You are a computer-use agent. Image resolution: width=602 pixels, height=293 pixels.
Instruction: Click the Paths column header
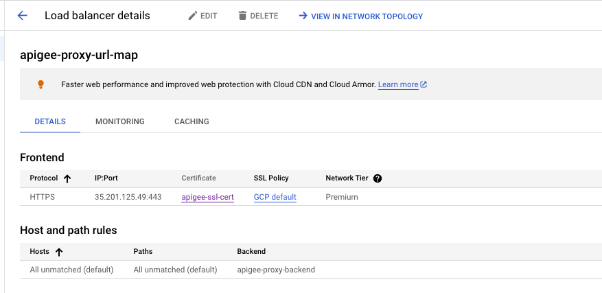click(143, 252)
